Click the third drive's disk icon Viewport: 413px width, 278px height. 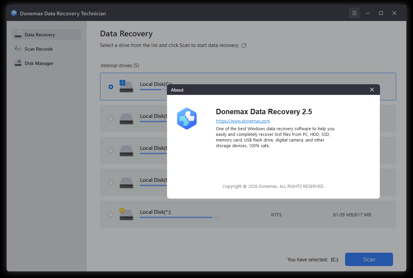click(126, 151)
